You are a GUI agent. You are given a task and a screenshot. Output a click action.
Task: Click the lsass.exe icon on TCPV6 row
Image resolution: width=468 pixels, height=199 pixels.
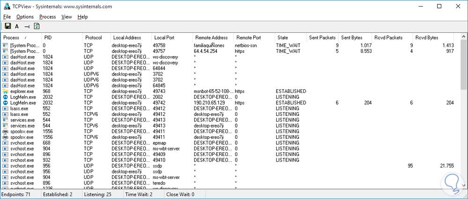click(5, 114)
